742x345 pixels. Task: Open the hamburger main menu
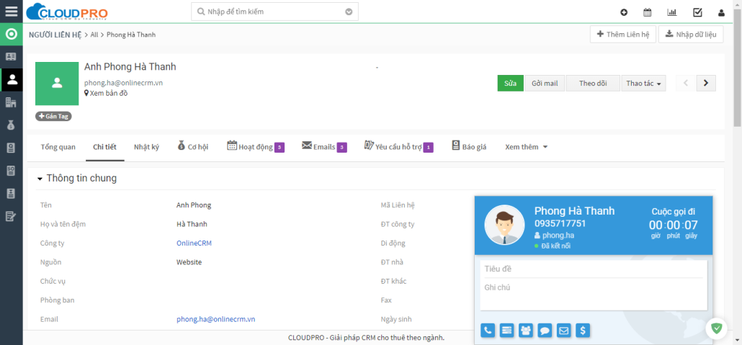point(11,12)
